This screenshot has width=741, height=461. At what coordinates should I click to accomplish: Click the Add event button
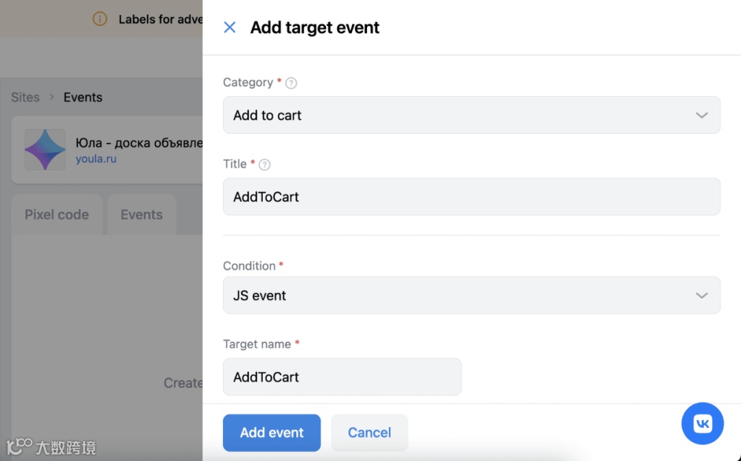tap(272, 433)
